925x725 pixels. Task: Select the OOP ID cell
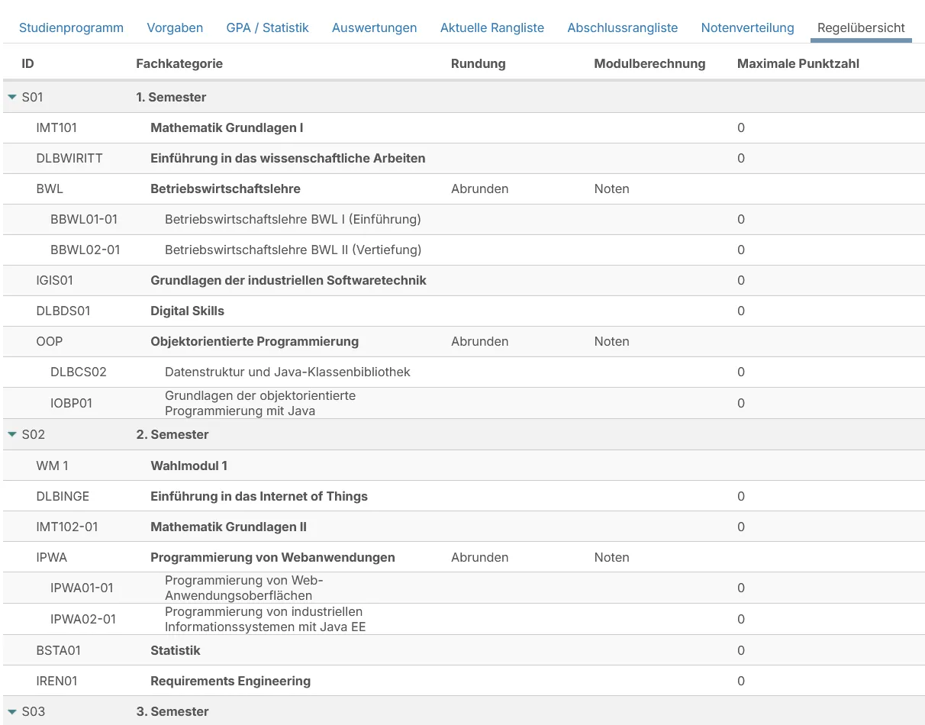[x=49, y=341]
